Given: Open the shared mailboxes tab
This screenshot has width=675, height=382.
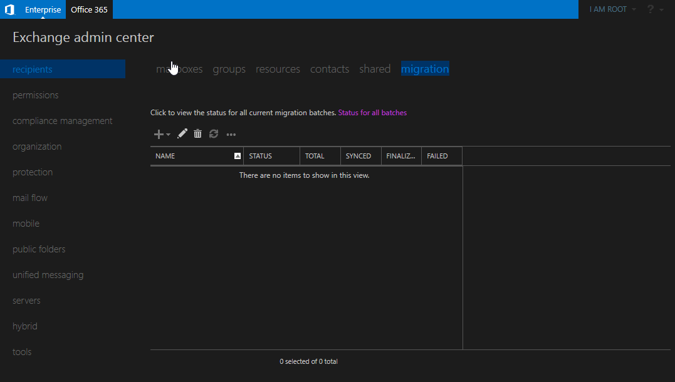Looking at the screenshot, I should tap(375, 69).
